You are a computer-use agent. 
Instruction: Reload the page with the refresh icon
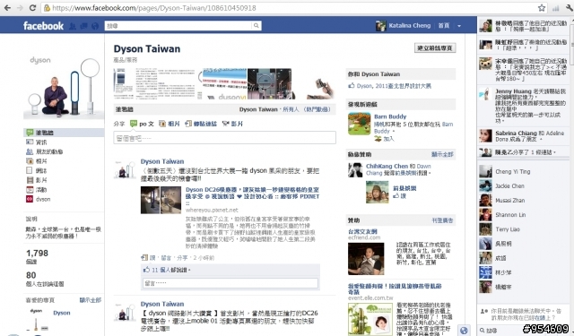[x=32, y=8]
